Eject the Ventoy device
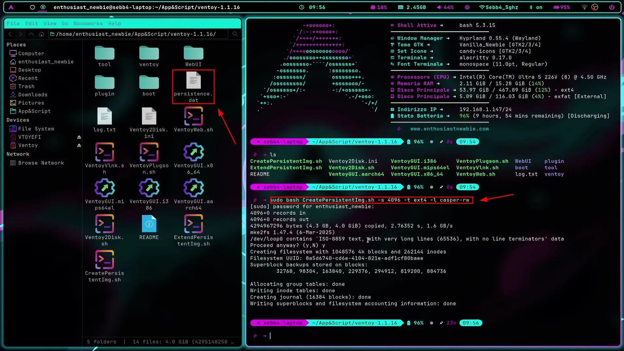Viewport: 624px width, 351px height. (79, 145)
